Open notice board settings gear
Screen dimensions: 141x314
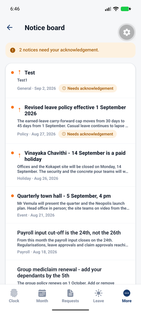pos(127,32)
